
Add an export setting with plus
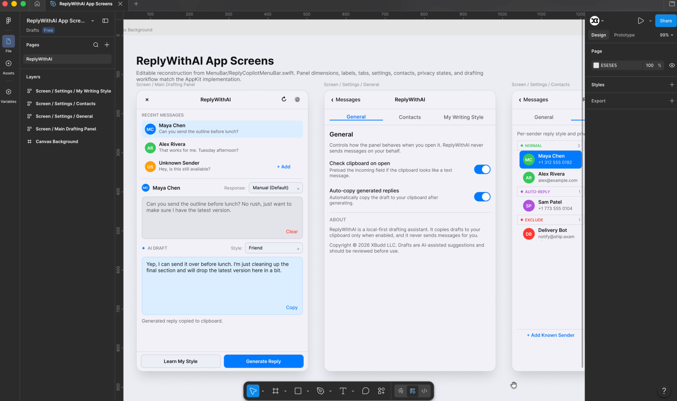[x=672, y=101]
